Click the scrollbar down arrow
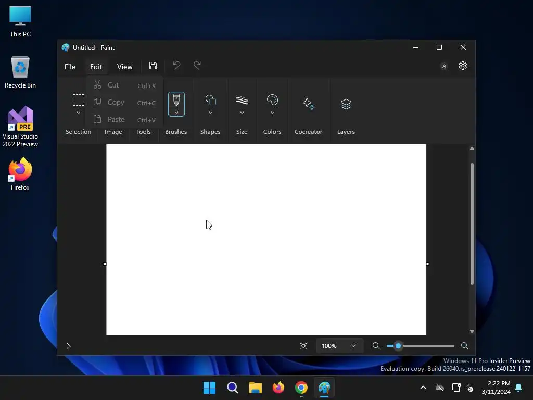The width and height of the screenshot is (533, 400). pyautogui.click(x=472, y=331)
